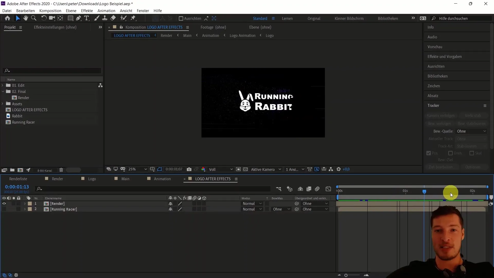The image size is (494, 278).
Task: Select the Rotation tool in main toolbar
Action: (x=44, y=18)
